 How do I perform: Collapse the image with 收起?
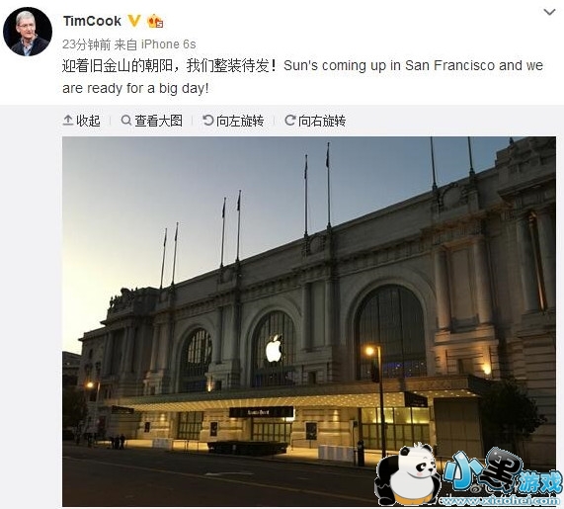81,121
